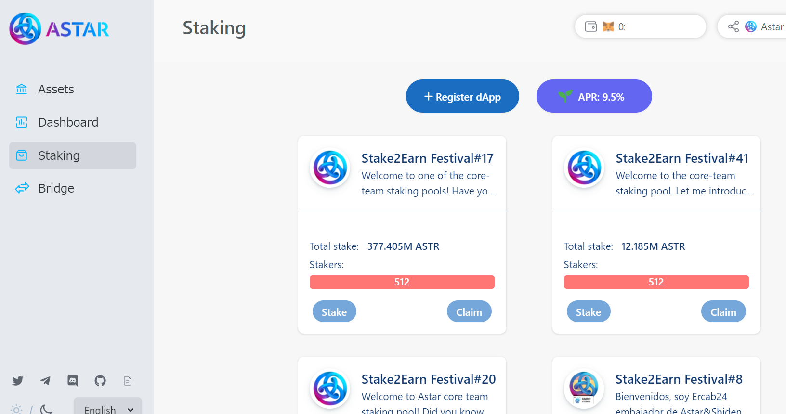
Task: Open Telegram channel icon
Action: point(45,381)
